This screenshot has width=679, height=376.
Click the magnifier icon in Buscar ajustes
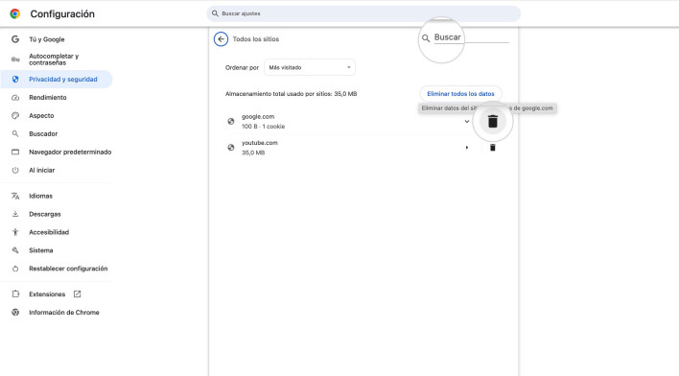[215, 13]
